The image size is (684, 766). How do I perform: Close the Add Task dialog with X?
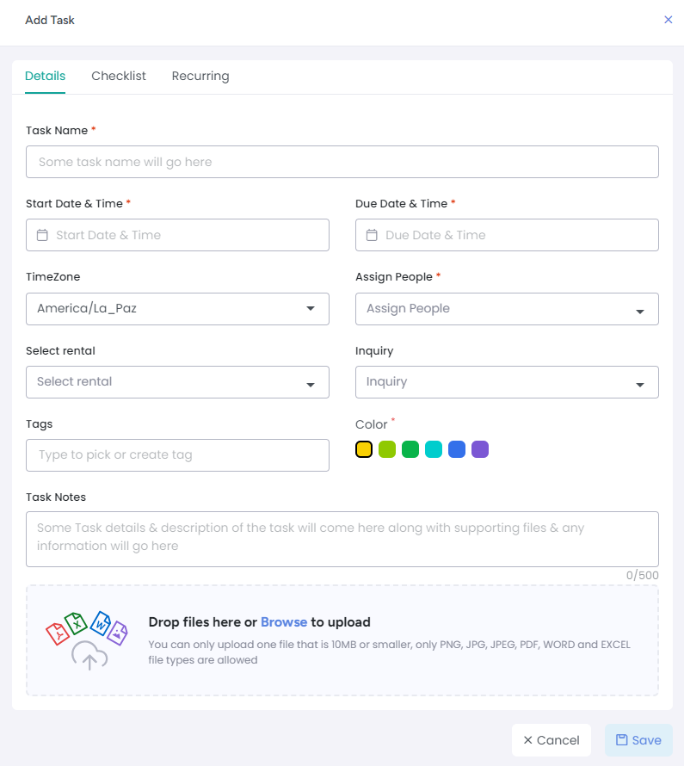tap(669, 20)
